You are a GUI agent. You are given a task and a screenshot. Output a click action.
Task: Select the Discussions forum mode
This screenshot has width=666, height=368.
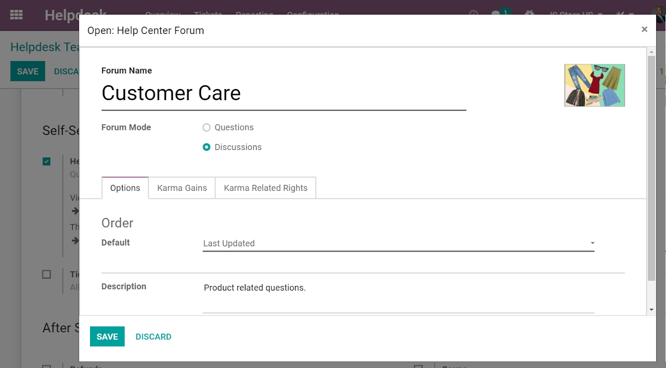coord(206,147)
